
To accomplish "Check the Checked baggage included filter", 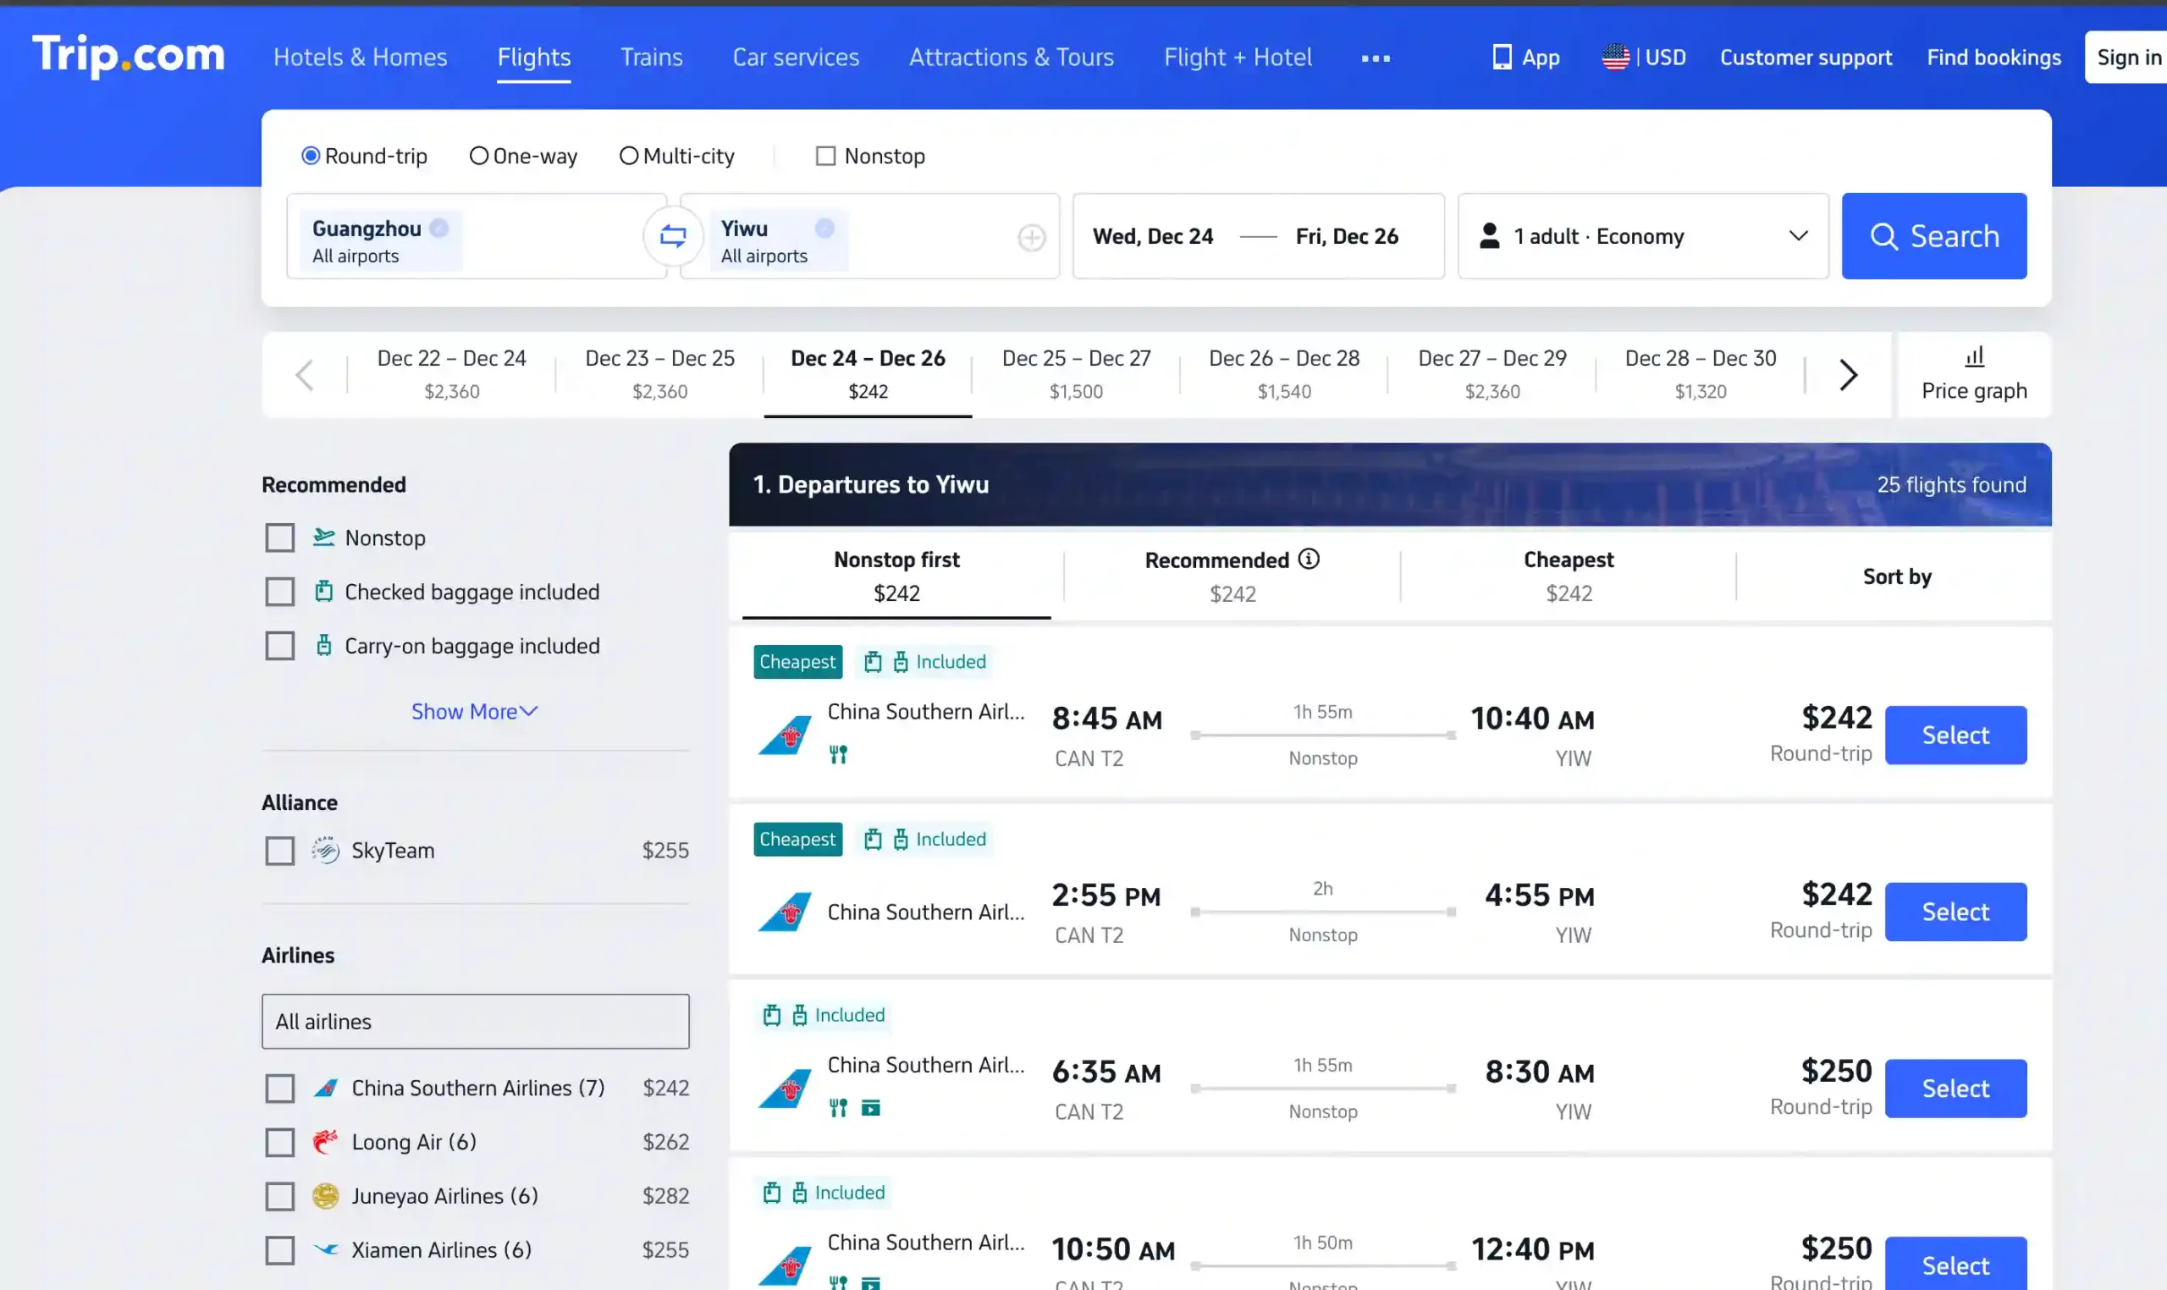I will (280, 592).
